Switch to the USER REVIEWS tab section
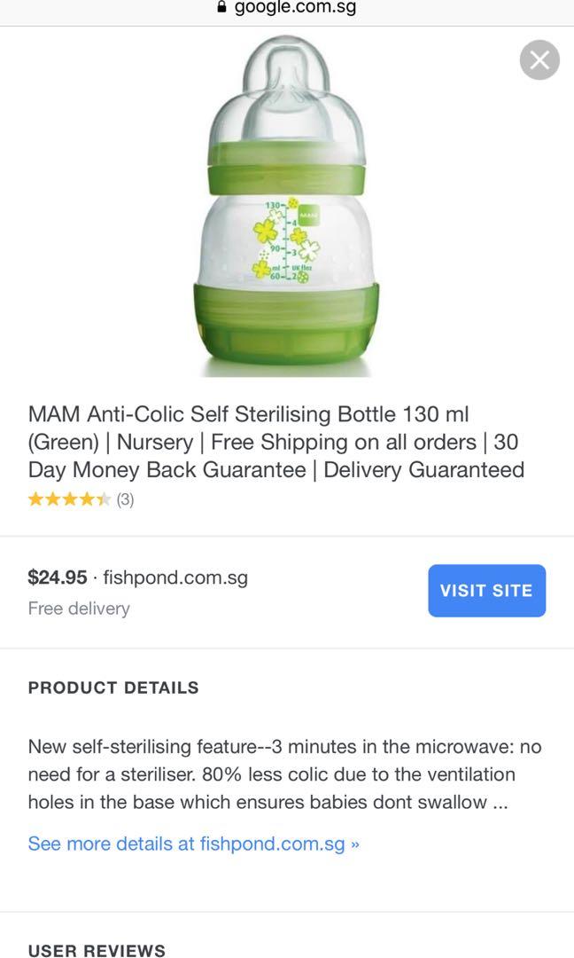Image resolution: width=574 pixels, height=958 pixels. point(97,950)
